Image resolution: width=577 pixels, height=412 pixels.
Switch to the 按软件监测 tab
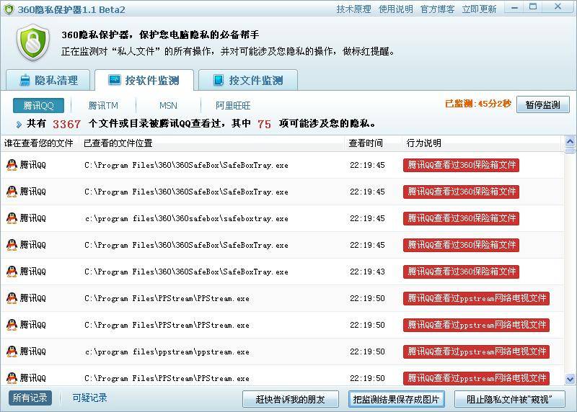click(x=144, y=80)
